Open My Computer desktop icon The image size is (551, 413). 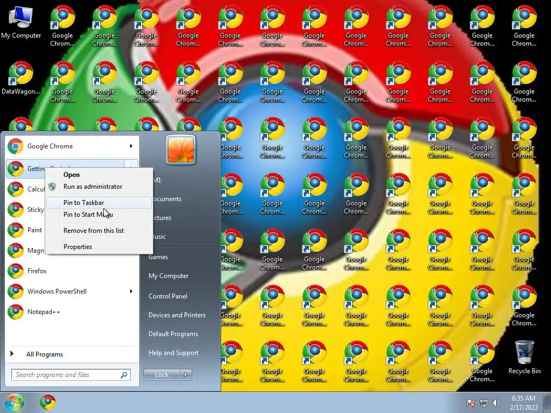point(21,23)
